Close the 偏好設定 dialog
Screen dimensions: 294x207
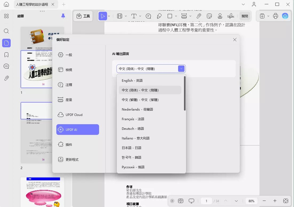(x=235, y=40)
